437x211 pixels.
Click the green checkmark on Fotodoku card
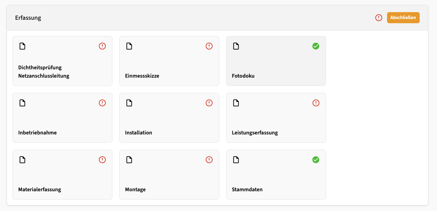click(x=316, y=46)
